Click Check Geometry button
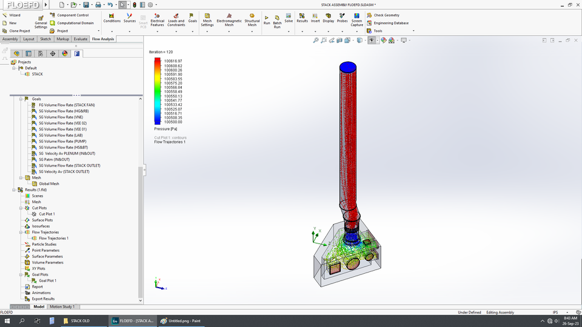 pyautogui.click(x=383, y=15)
